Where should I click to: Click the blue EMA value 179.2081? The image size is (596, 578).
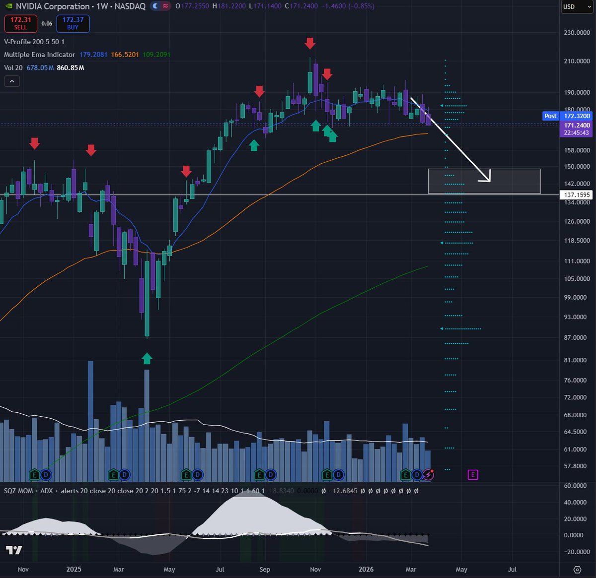[93, 55]
